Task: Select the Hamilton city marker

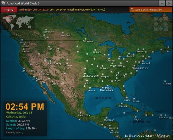Action: [165, 81]
